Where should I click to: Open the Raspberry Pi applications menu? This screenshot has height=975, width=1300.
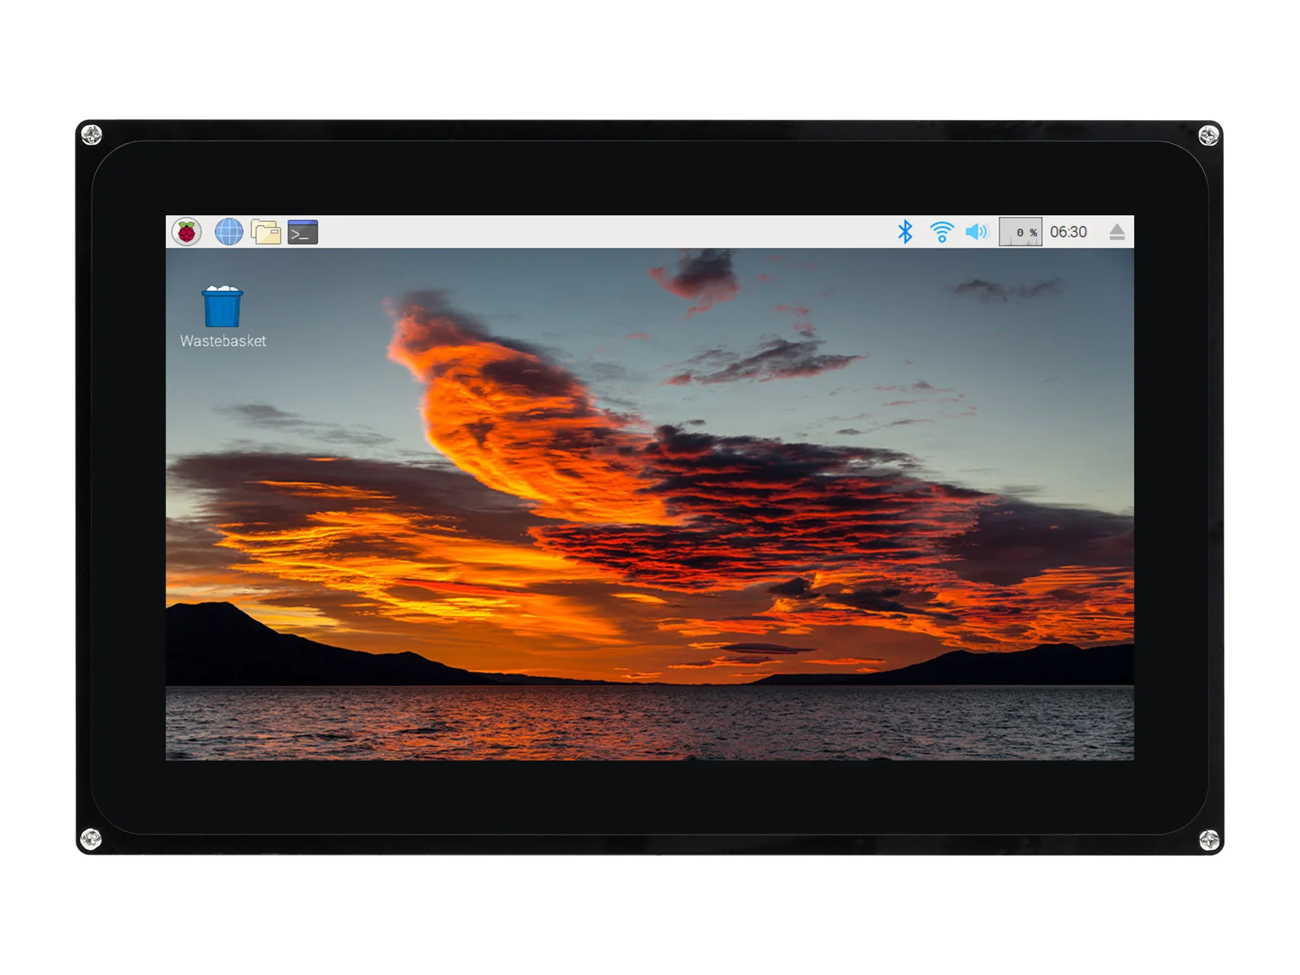pyautogui.click(x=188, y=232)
